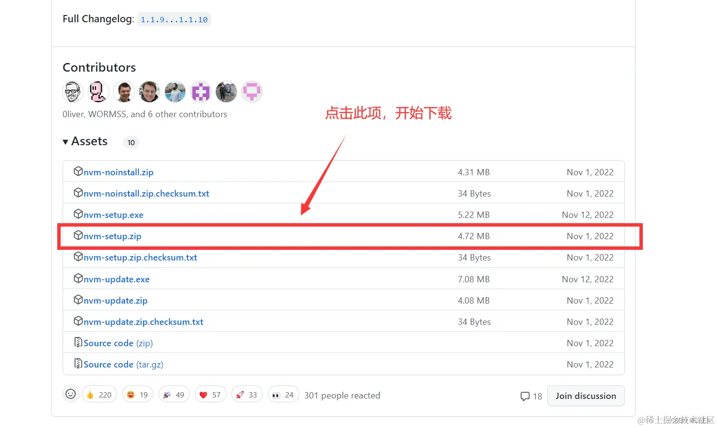This screenshot has height=428, width=718.
Task: Collapse the Assets section triangle
Action: tap(65, 142)
